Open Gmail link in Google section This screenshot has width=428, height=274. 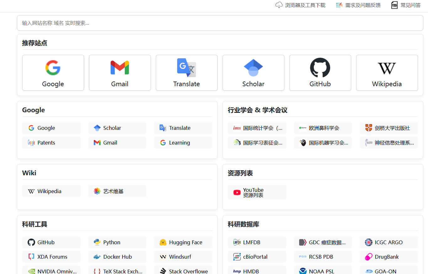click(x=117, y=143)
